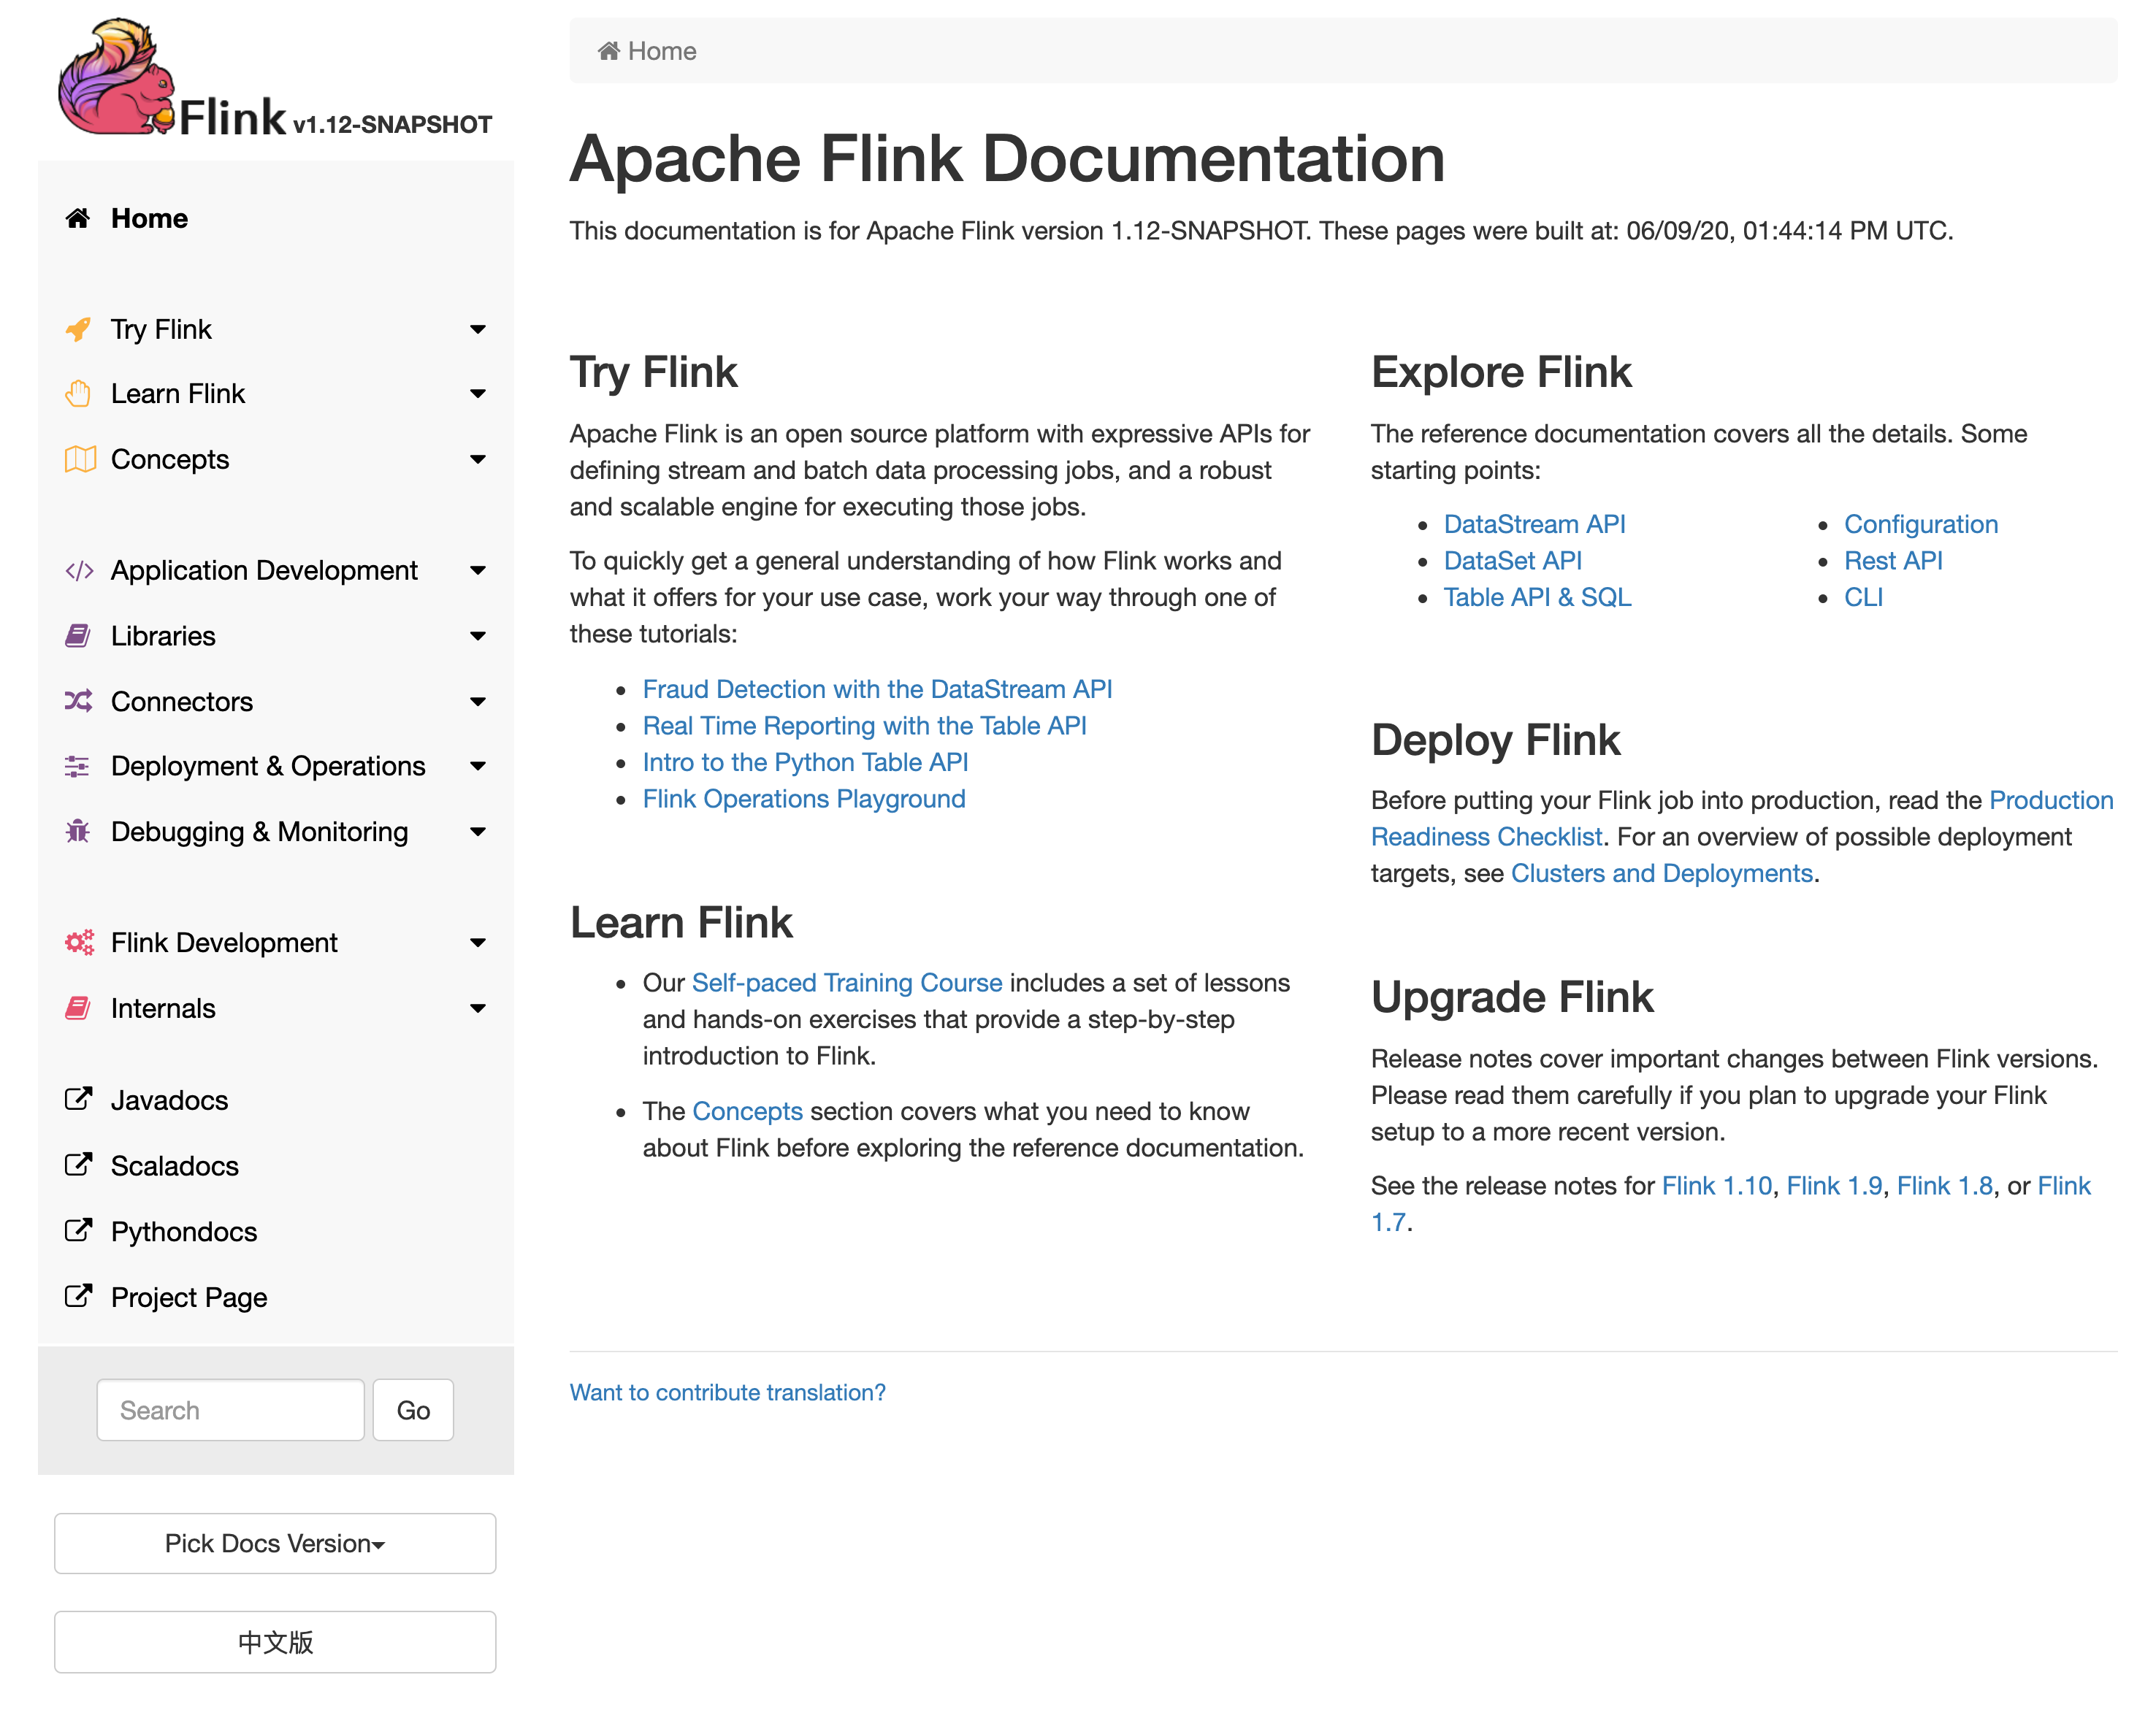Click the rocket icon beside Try Flink

pyautogui.click(x=78, y=329)
